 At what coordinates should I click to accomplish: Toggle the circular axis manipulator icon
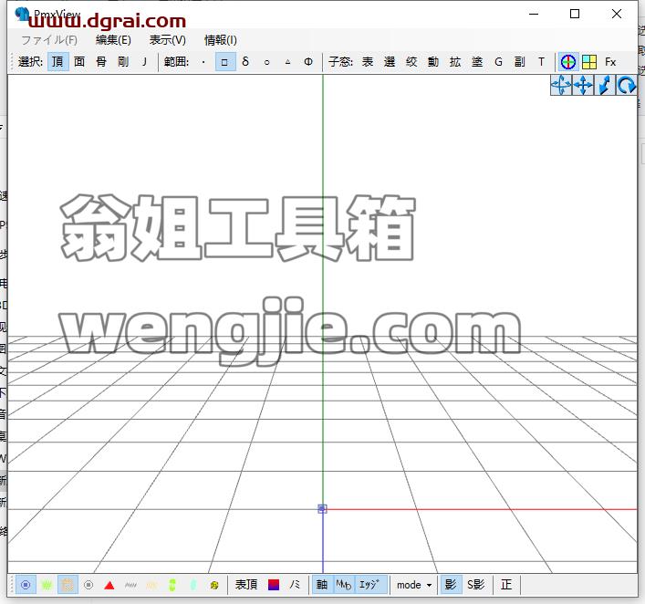[x=568, y=62]
